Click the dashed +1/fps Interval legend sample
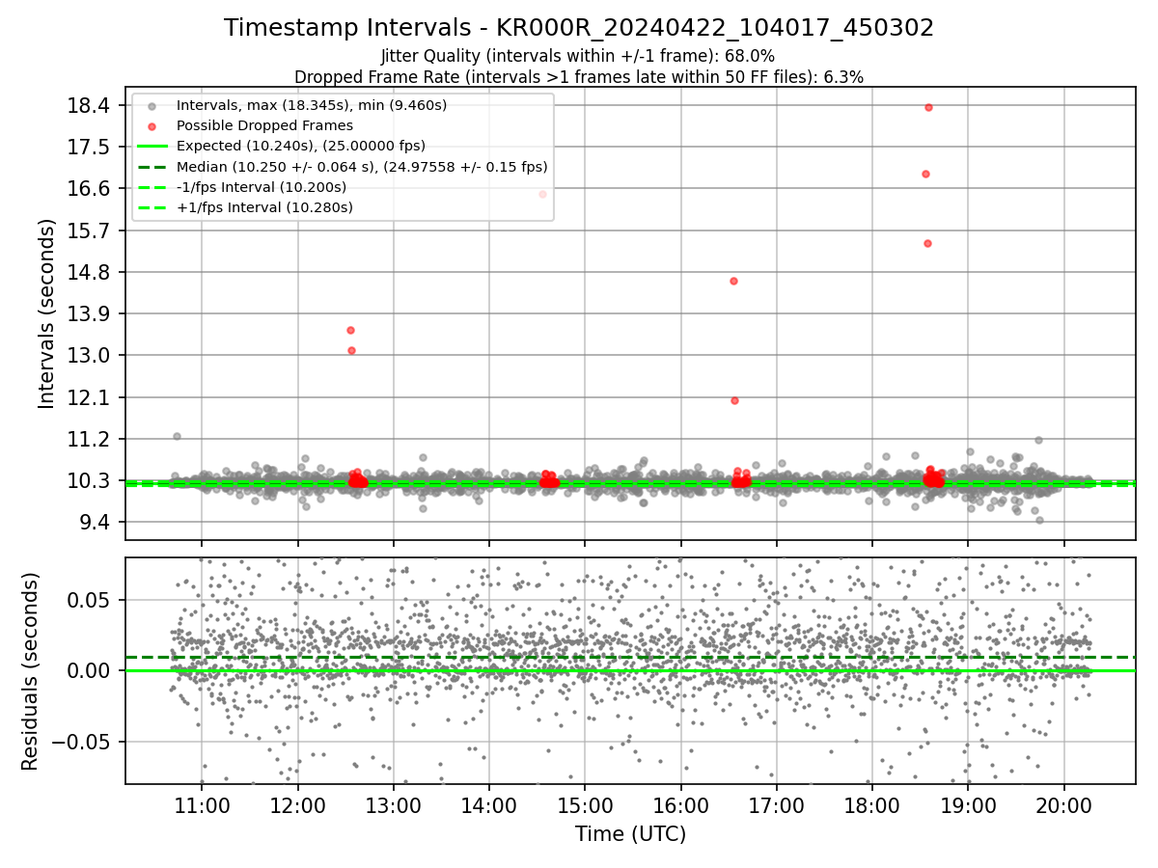 (152, 207)
